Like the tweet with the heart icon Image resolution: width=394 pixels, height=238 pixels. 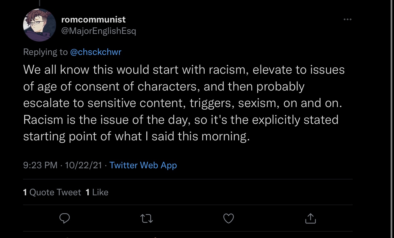pos(228,218)
